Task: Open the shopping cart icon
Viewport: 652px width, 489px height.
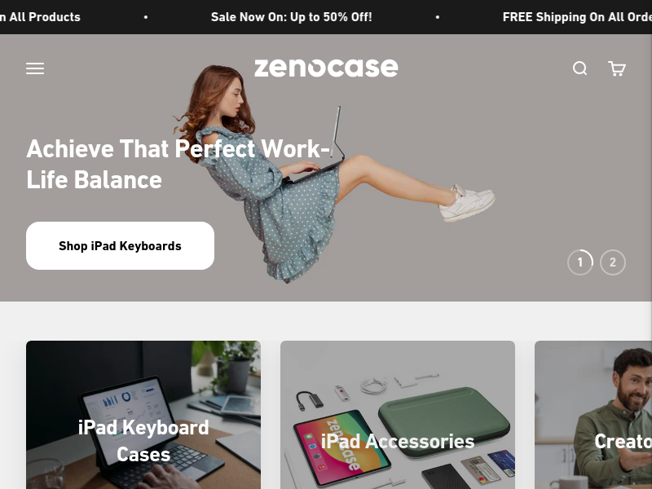Action: (617, 68)
